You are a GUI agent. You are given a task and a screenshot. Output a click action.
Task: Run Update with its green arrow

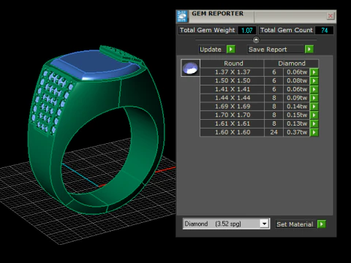[230, 50]
